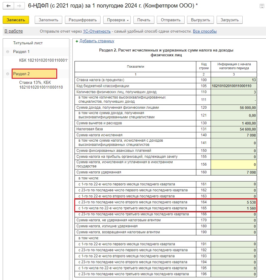266x280 pixels.
Task: Click the label Код бюджетной классификации
Action: coord(103,86)
